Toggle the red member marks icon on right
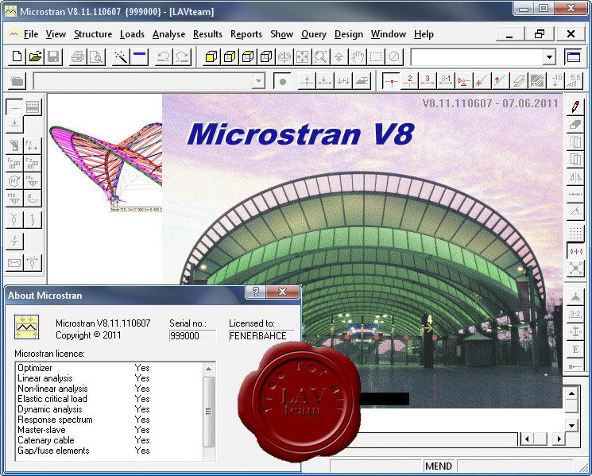 pyautogui.click(x=575, y=251)
